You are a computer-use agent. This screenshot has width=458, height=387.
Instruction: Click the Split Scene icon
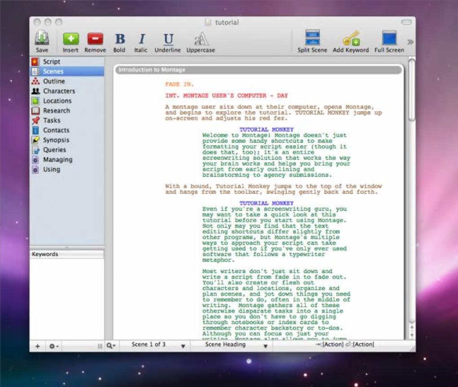point(312,38)
